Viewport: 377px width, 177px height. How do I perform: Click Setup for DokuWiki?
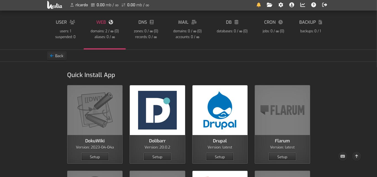point(95,157)
